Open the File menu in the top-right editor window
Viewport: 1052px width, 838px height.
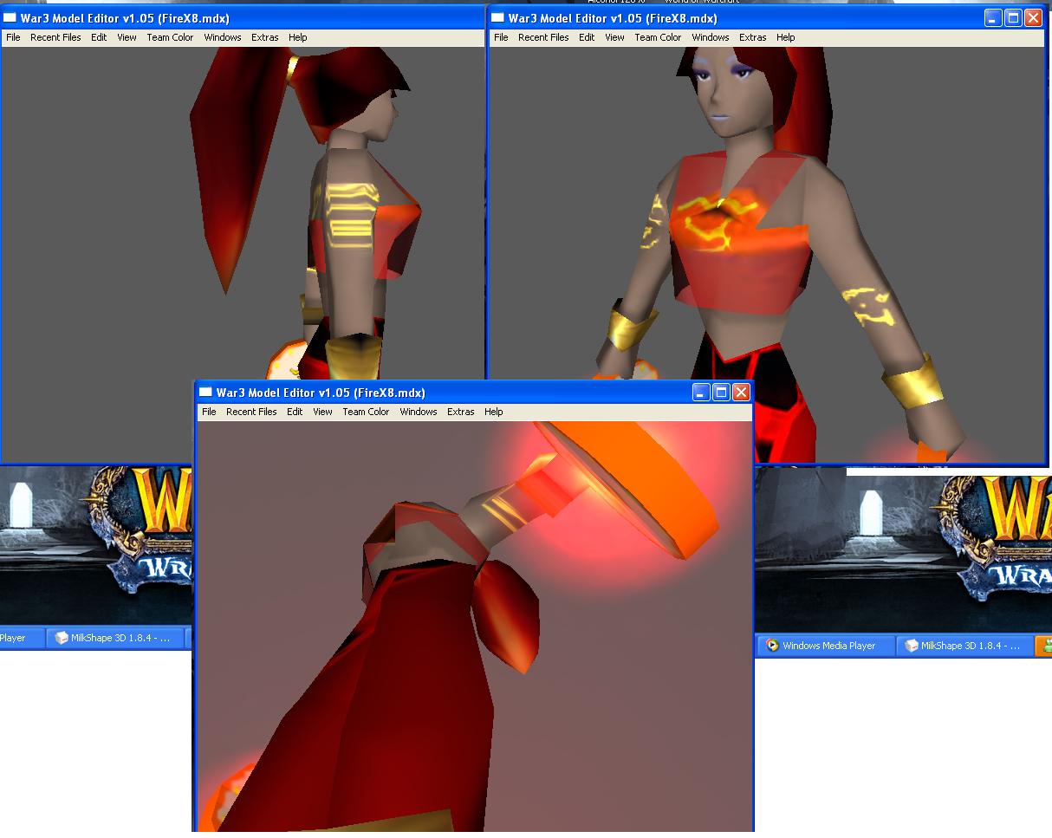(502, 37)
